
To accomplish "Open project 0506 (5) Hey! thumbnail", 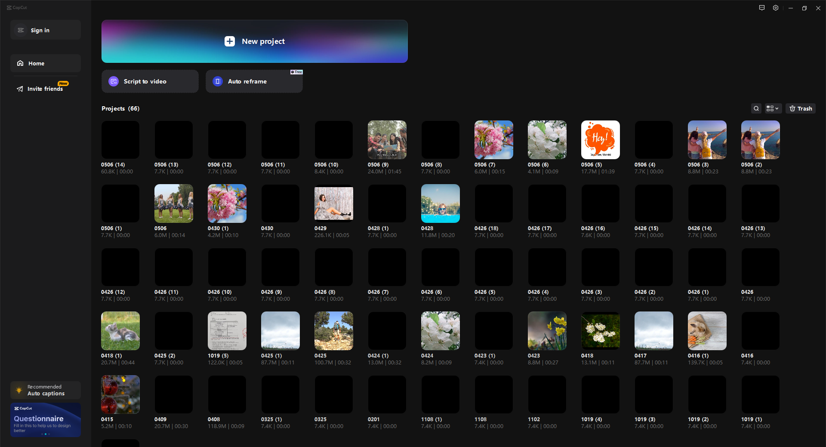I will coord(601,140).
